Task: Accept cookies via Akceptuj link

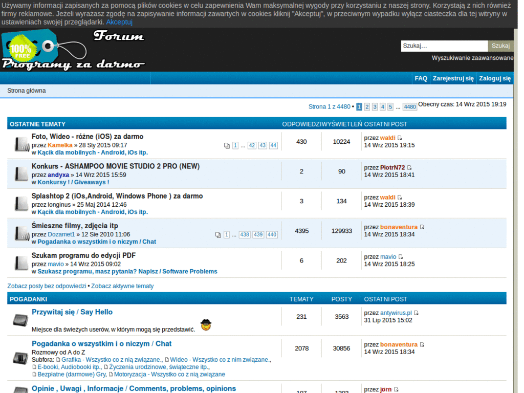Action: coord(119,22)
